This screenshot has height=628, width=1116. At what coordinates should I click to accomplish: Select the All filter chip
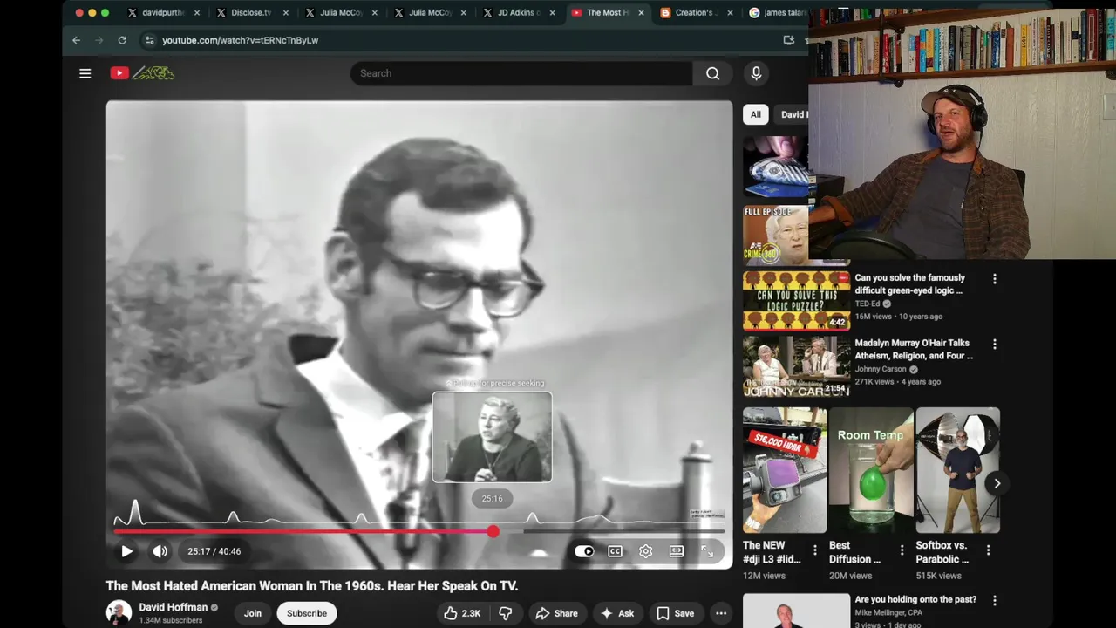point(756,114)
